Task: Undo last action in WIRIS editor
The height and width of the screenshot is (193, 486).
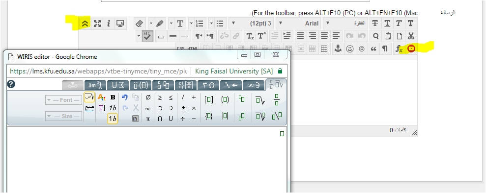Action: 125,97
